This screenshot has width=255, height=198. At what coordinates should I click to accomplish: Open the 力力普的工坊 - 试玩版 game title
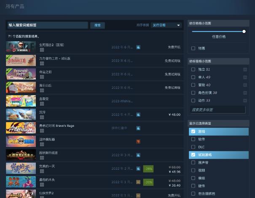click(55, 59)
